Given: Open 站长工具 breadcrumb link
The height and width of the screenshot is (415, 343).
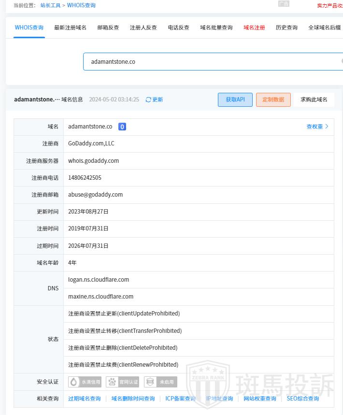Looking at the screenshot, I should (x=50, y=5).
